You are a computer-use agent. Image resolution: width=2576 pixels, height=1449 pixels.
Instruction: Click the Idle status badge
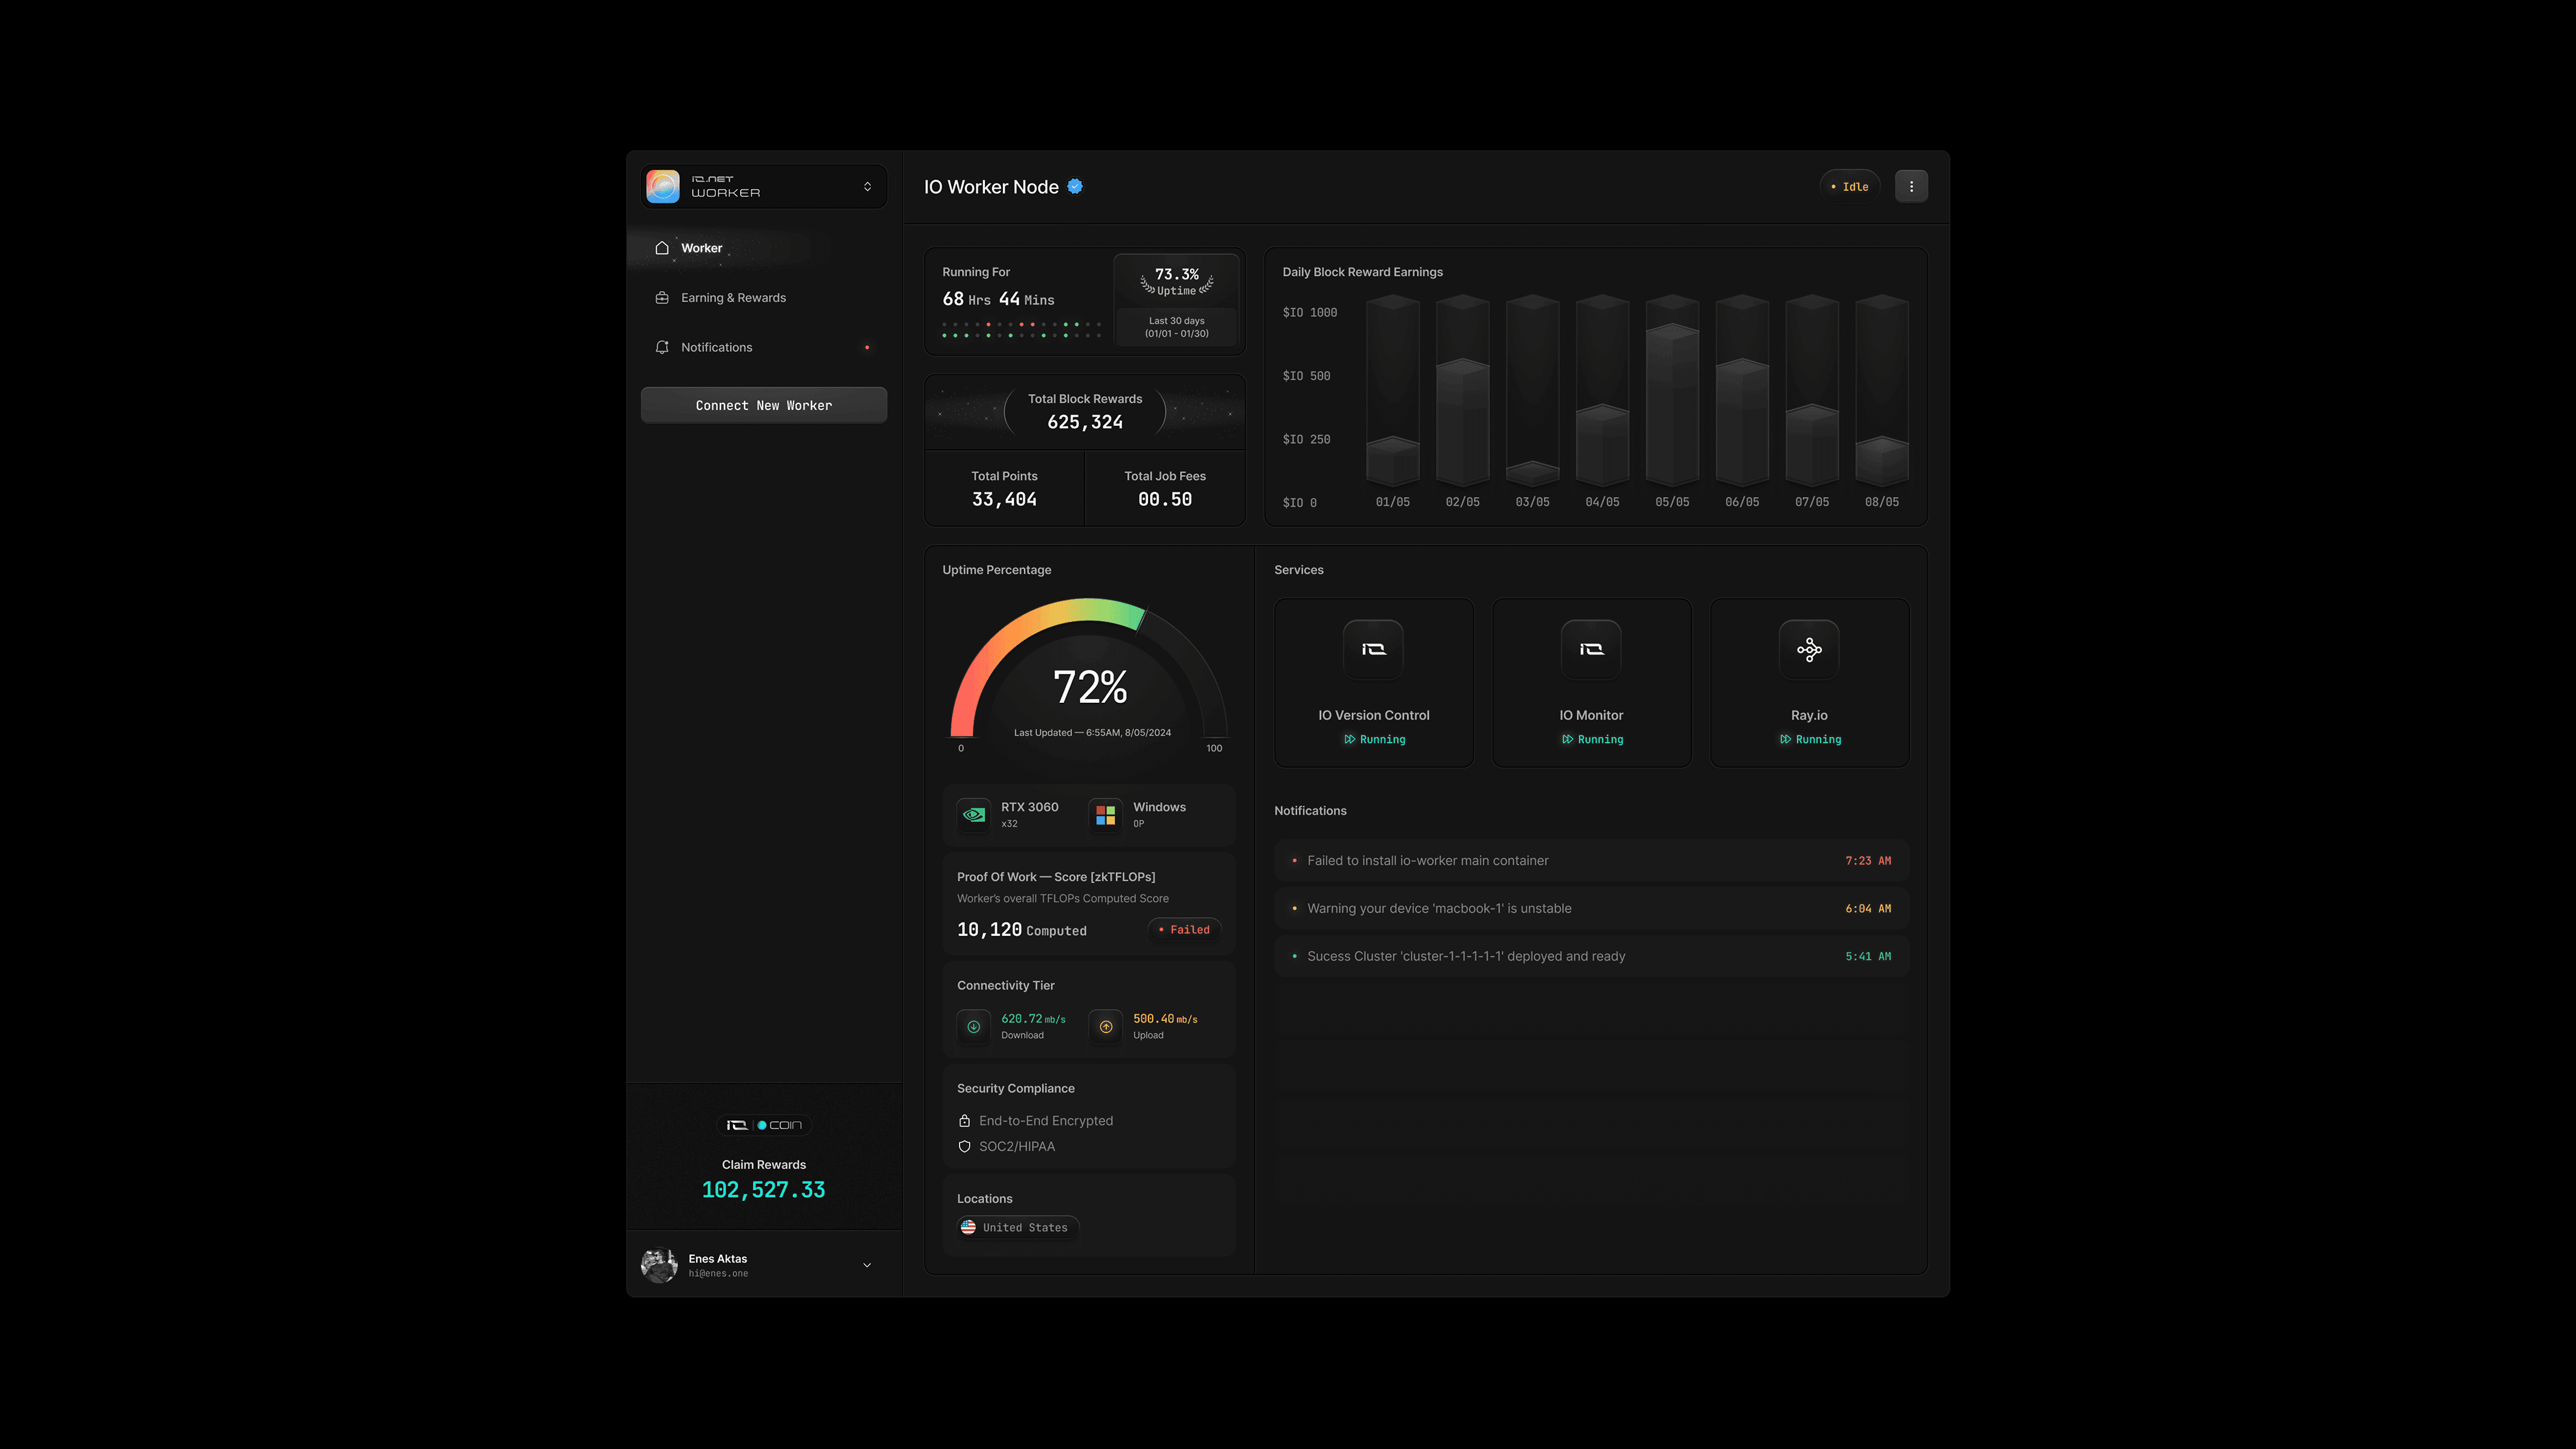click(x=1849, y=186)
